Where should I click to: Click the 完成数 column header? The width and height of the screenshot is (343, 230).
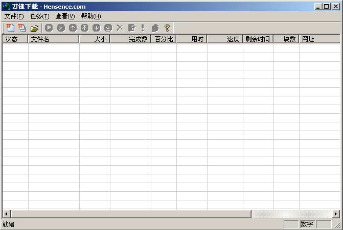tap(130, 39)
